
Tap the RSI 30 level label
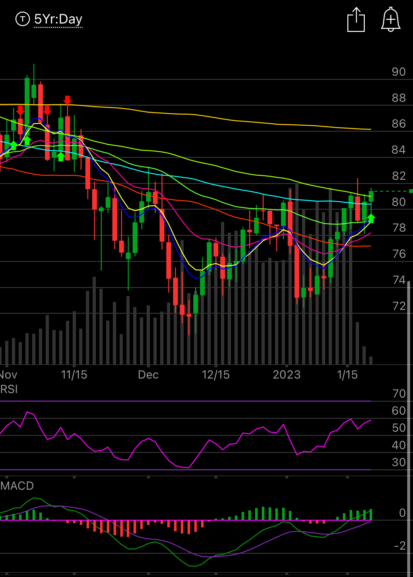(399, 462)
